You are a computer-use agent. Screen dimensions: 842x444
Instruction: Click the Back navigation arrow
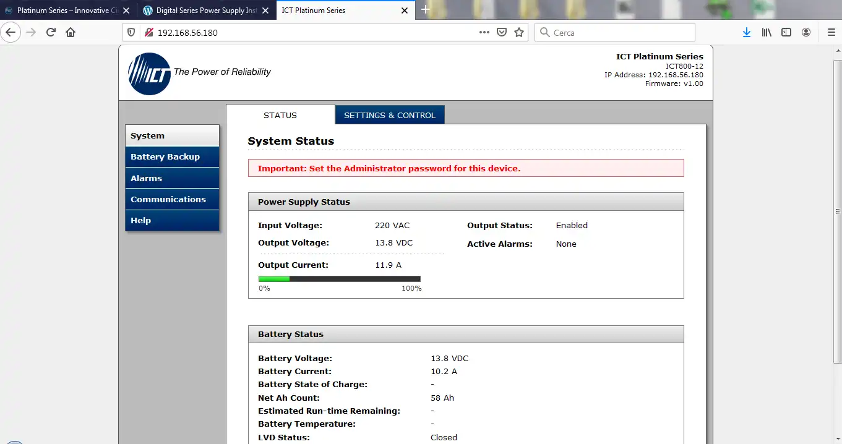11,32
